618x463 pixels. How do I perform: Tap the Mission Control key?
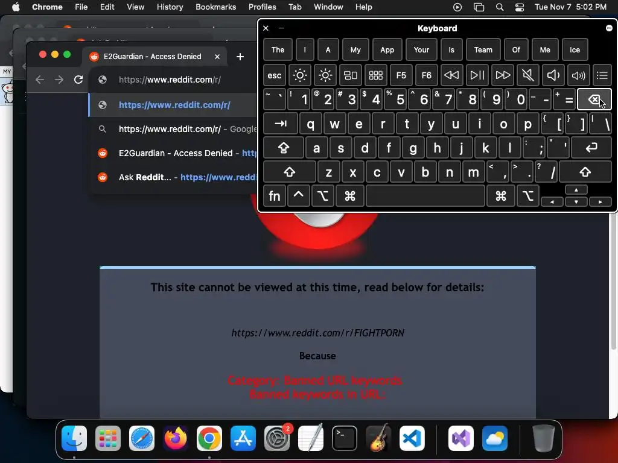351,75
